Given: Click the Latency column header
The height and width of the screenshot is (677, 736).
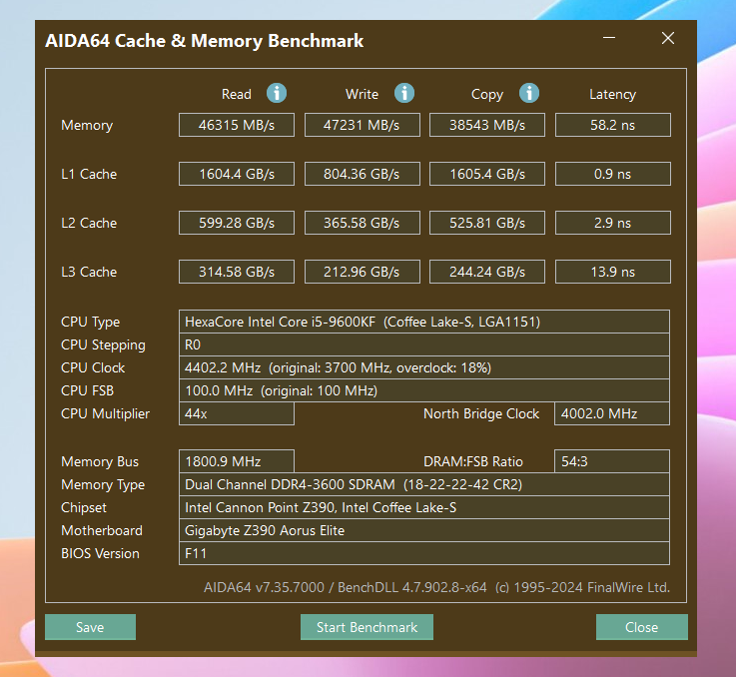Looking at the screenshot, I should click(x=612, y=95).
